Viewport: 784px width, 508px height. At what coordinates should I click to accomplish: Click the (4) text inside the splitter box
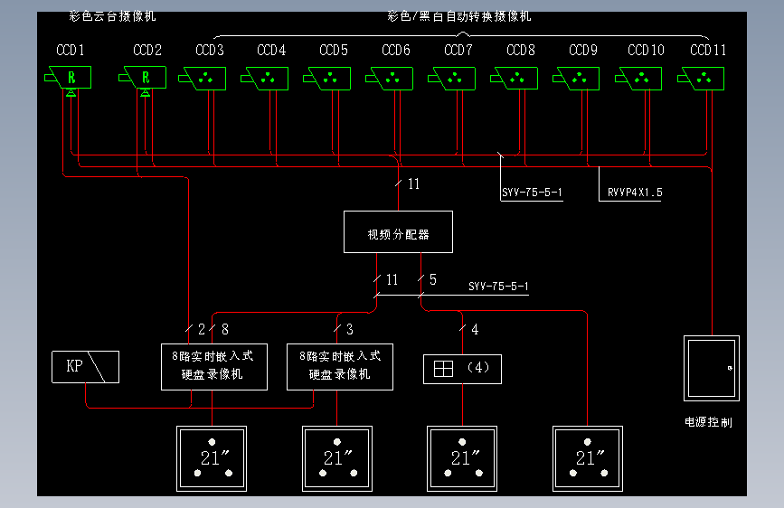(478, 368)
